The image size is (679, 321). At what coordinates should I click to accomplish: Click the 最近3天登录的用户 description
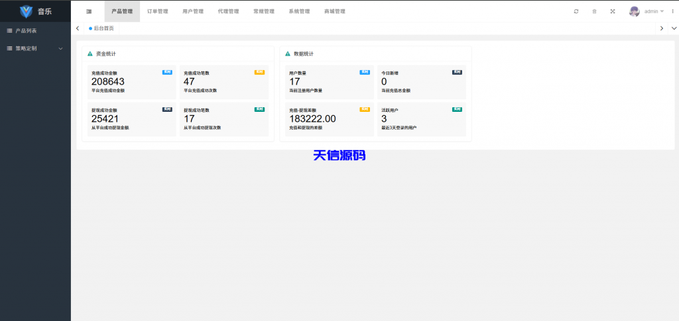(x=399, y=128)
